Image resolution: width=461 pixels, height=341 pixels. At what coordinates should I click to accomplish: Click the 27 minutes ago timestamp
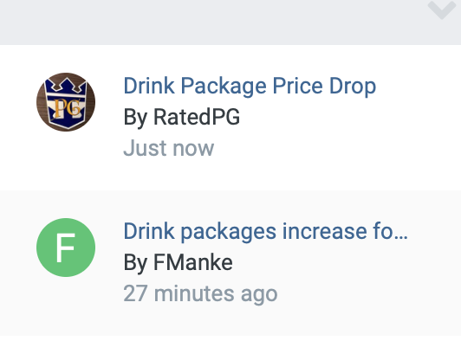coord(200,293)
